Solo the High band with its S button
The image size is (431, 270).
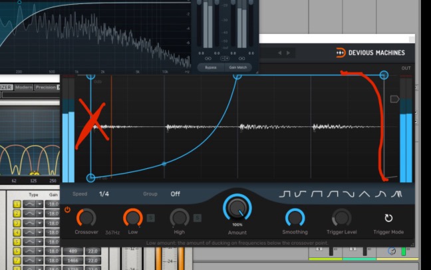tap(197, 218)
